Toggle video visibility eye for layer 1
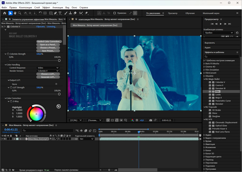 click(3, 139)
